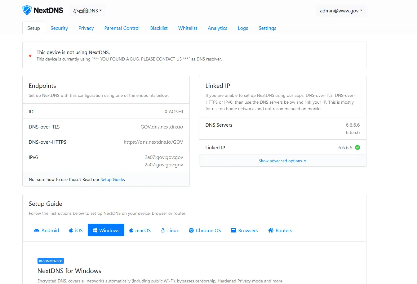Click the Windows logo icon
The height and width of the screenshot is (284, 417).
point(95,230)
